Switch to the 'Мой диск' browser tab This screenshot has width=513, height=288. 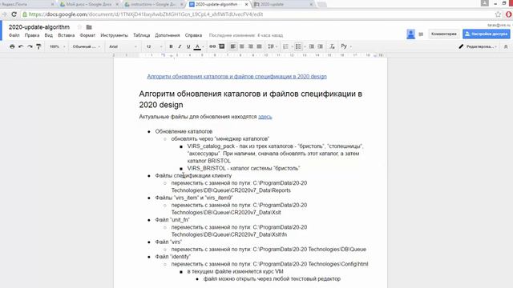point(89,4)
